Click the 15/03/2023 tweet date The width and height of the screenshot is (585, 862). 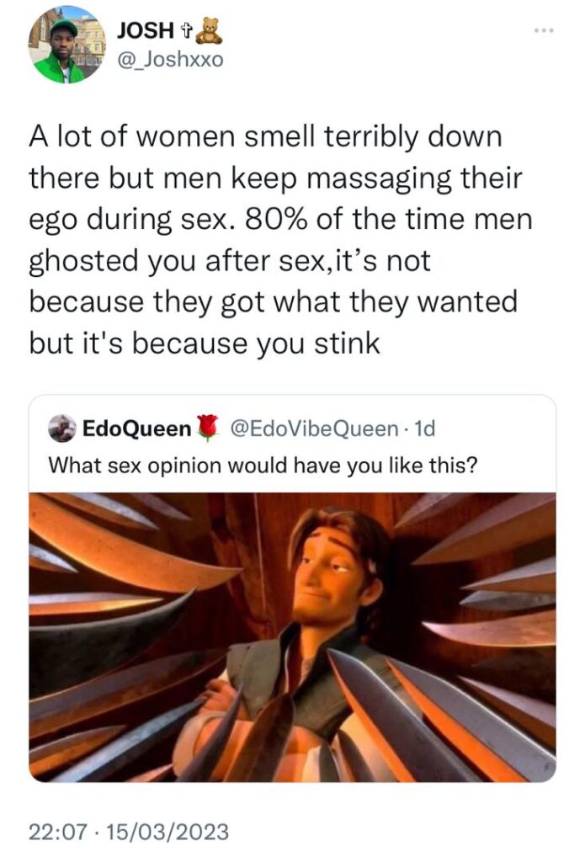(x=168, y=831)
